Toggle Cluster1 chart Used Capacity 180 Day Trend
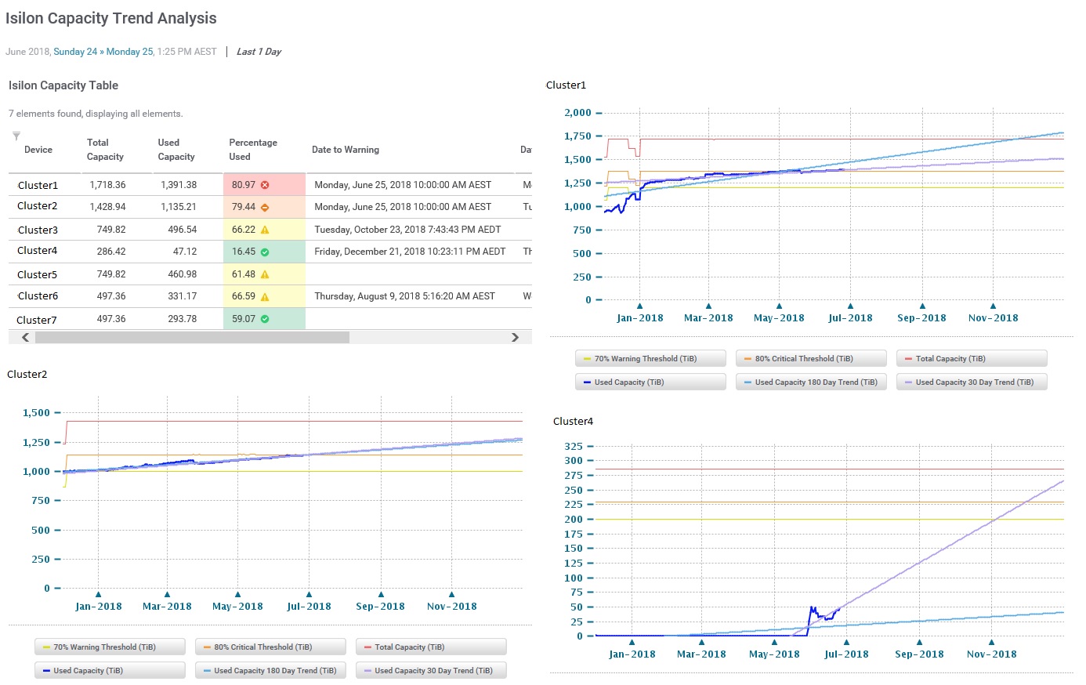The height and width of the screenshot is (685, 1086). (811, 382)
